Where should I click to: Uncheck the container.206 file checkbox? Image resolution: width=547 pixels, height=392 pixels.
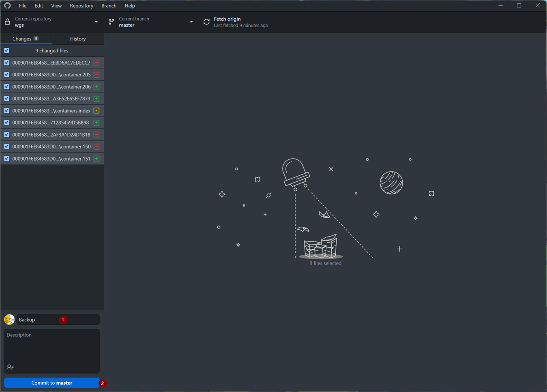[x=6, y=87]
